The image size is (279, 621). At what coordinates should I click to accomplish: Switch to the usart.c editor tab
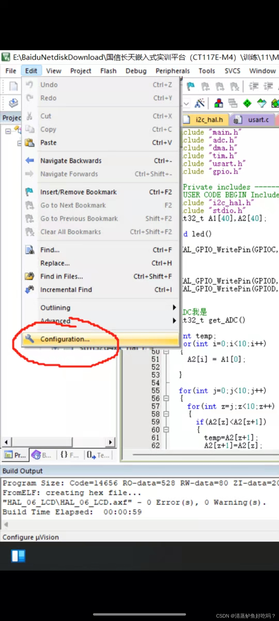[x=253, y=120]
